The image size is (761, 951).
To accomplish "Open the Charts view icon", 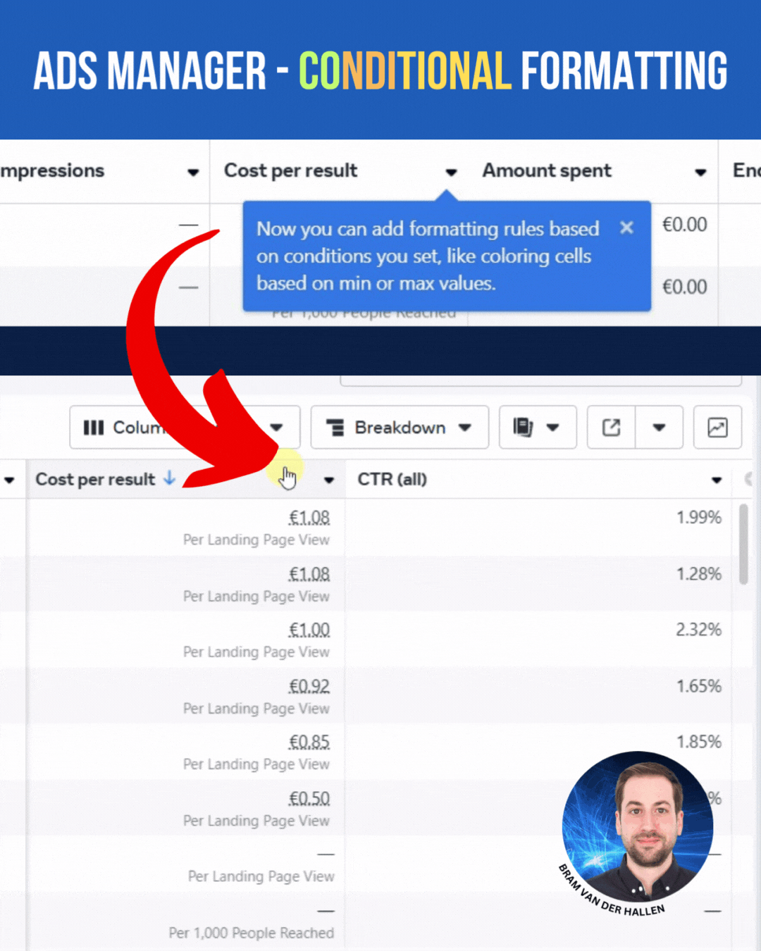I will 717,428.
